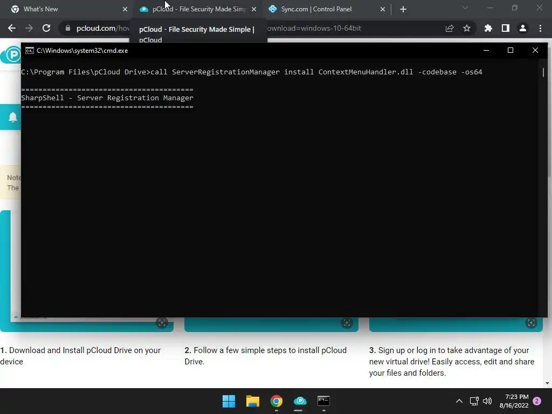Click 'Download and Install pCloud Drive' step text
The height and width of the screenshot is (414, 552).
click(80, 356)
